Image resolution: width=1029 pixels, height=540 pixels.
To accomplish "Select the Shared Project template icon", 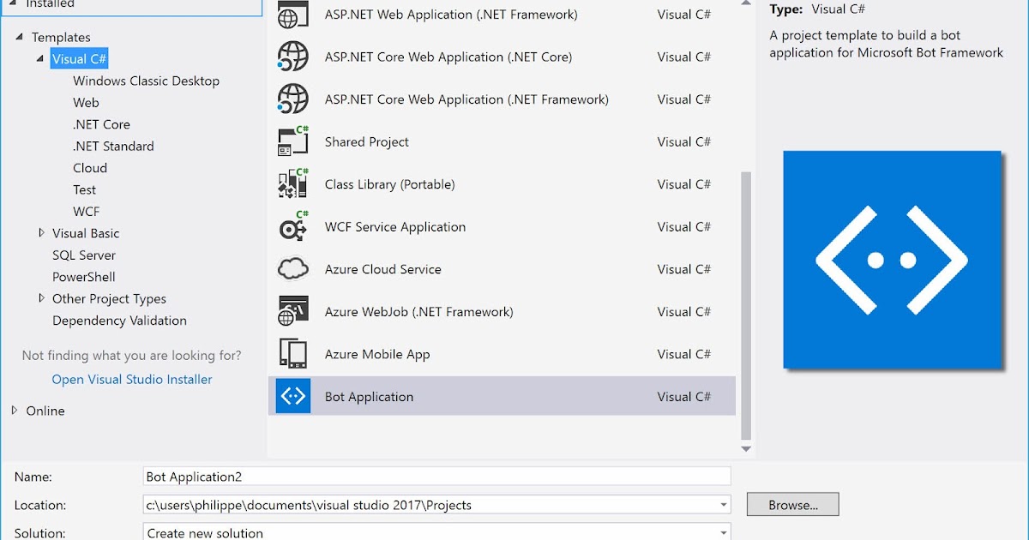I will tap(292, 141).
